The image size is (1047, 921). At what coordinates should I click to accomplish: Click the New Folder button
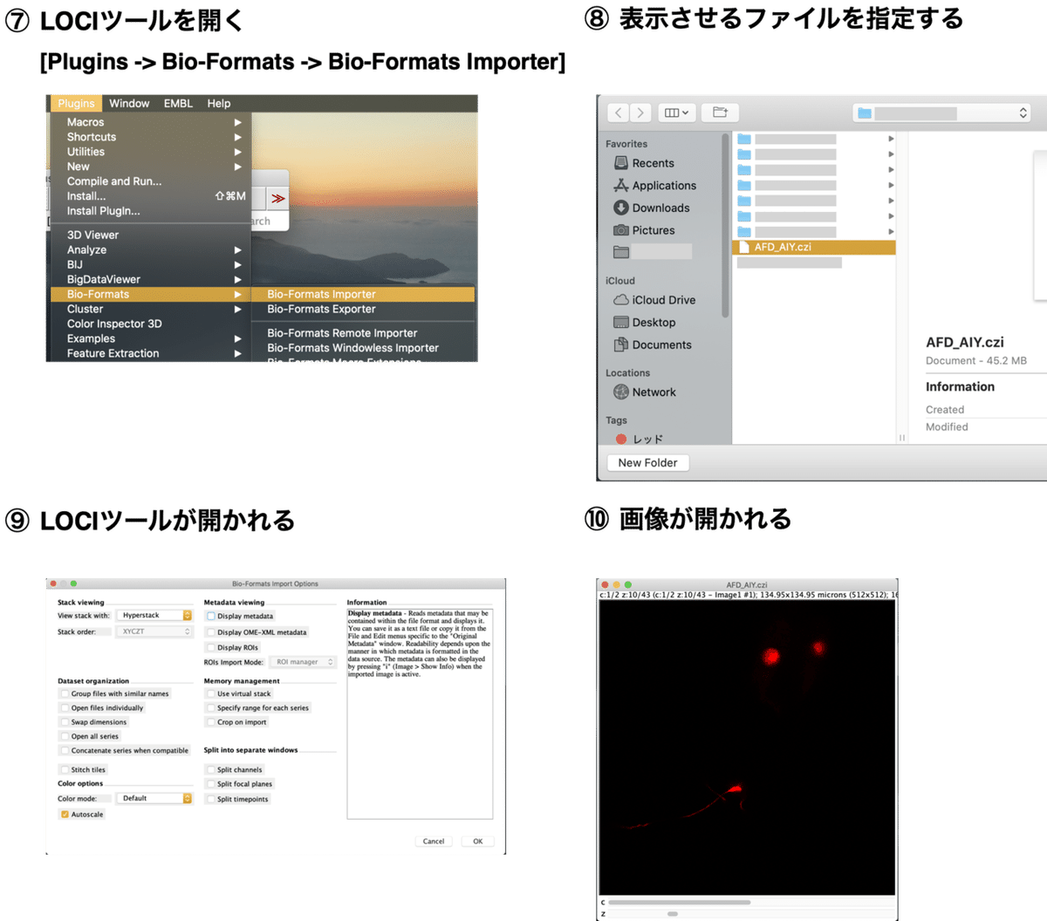pyautogui.click(x=647, y=463)
